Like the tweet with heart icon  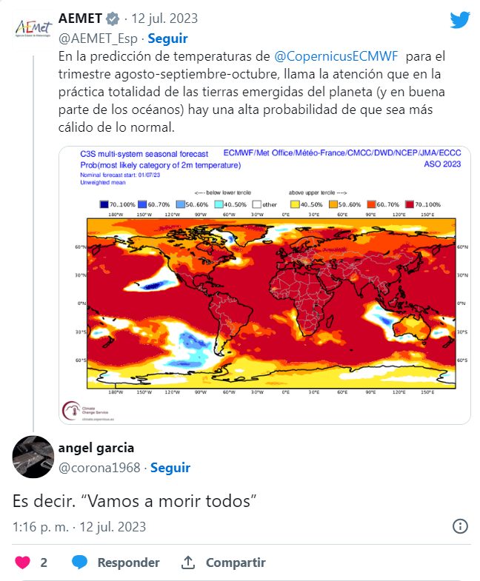click(x=22, y=562)
